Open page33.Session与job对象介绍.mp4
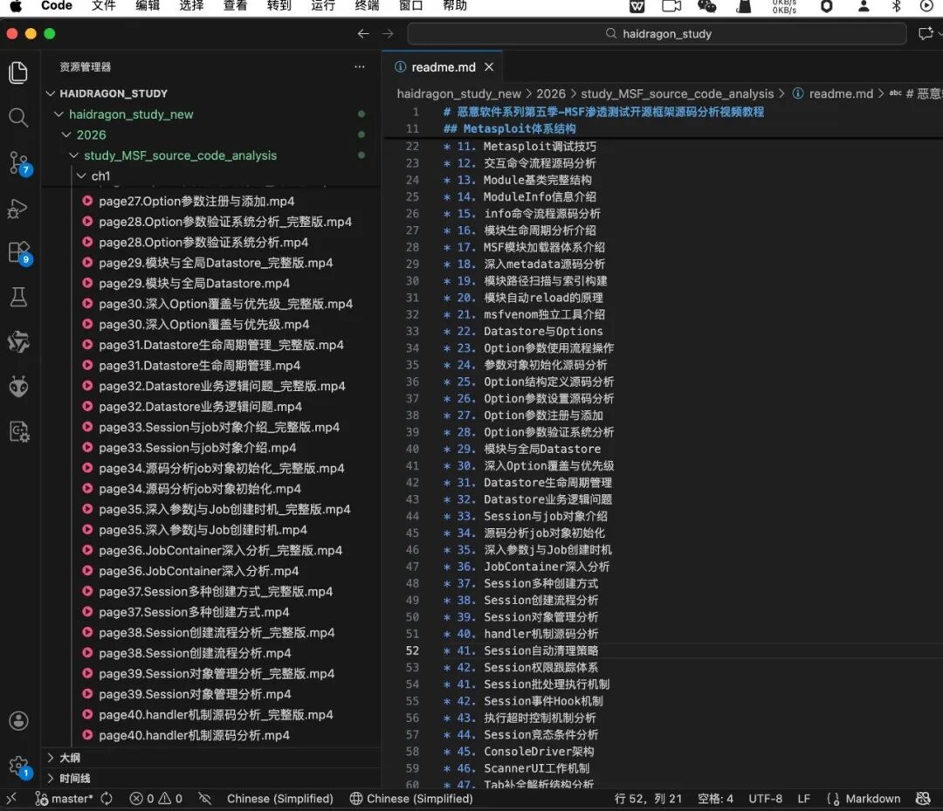Image resolution: width=943 pixels, height=811 pixels. (x=197, y=447)
